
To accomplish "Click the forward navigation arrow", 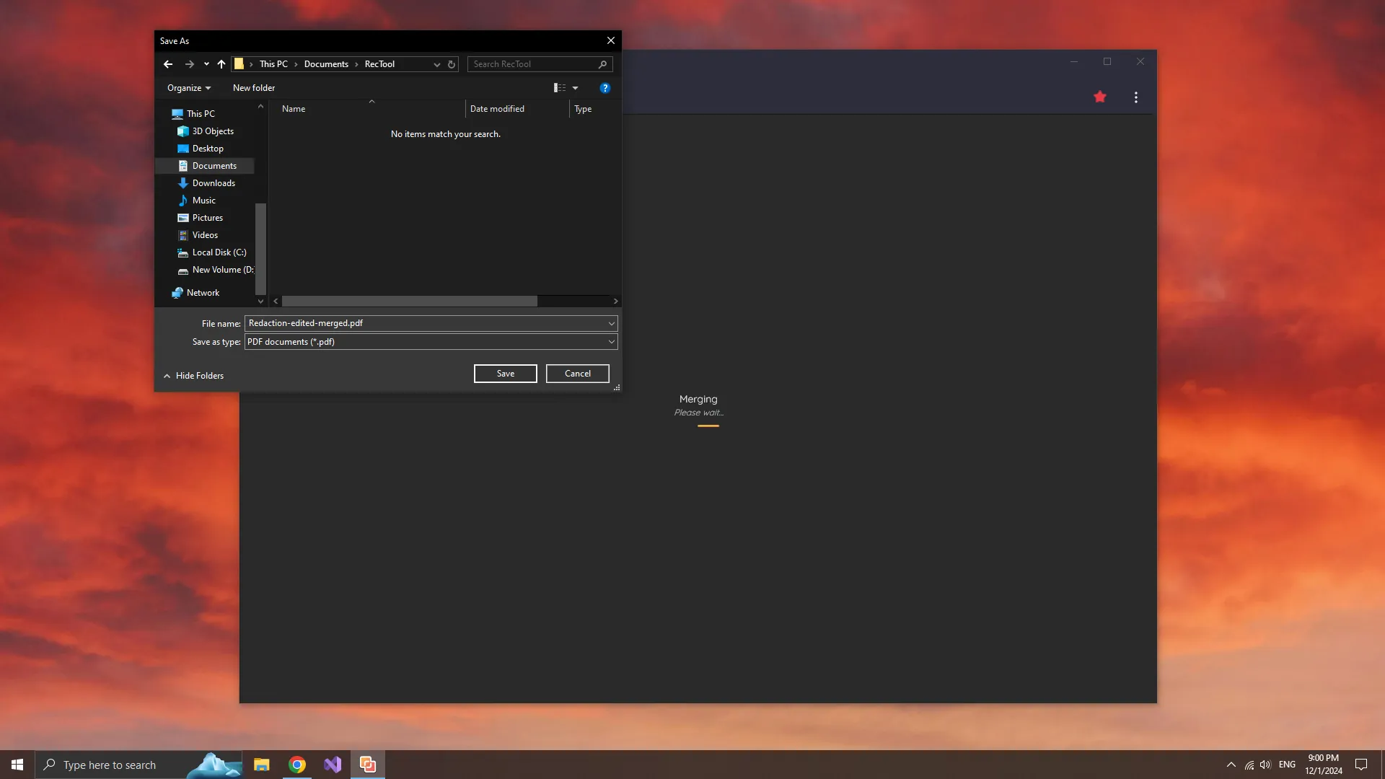I will coord(189,64).
